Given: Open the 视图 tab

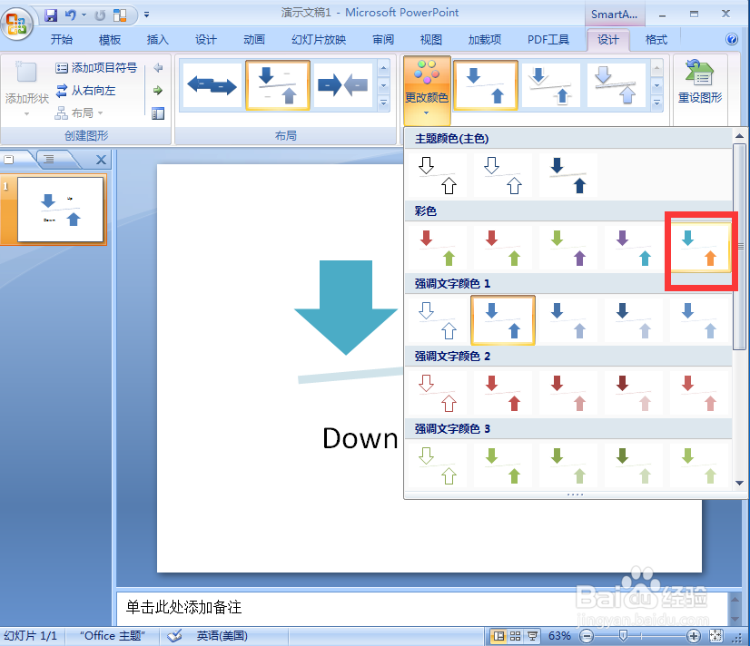Looking at the screenshot, I should pos(431,40).
